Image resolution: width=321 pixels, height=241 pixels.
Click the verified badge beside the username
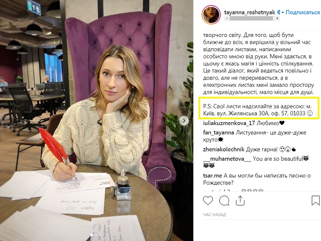(x=279, y=12)
